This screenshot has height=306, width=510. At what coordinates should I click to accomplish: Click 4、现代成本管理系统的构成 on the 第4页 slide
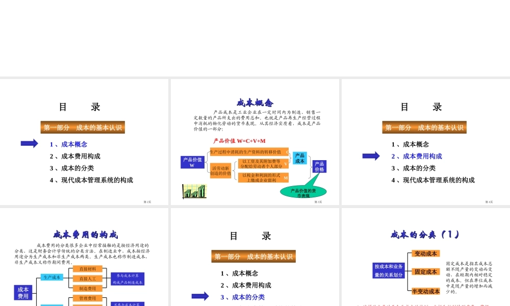coord(433,180)
